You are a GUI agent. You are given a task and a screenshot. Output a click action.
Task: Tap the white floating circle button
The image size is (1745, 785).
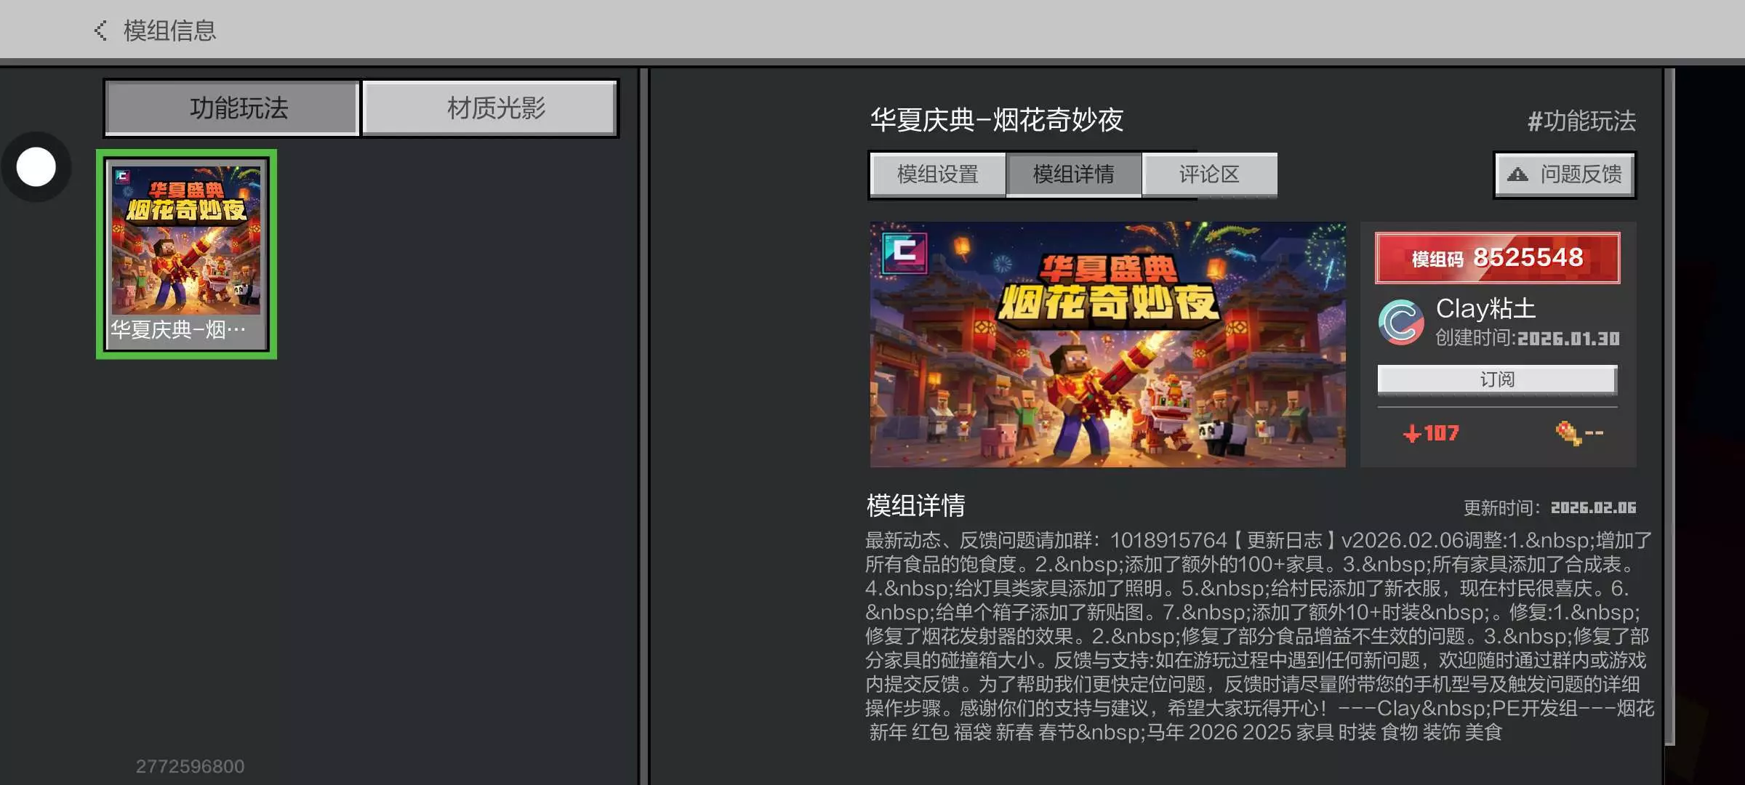coord(36,167)
